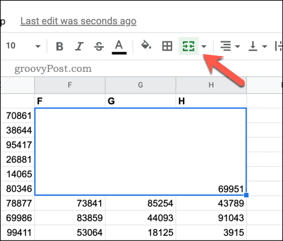Apply strikethrough formatting
This screenshot has width=283, height=241.
click(99, 46)
